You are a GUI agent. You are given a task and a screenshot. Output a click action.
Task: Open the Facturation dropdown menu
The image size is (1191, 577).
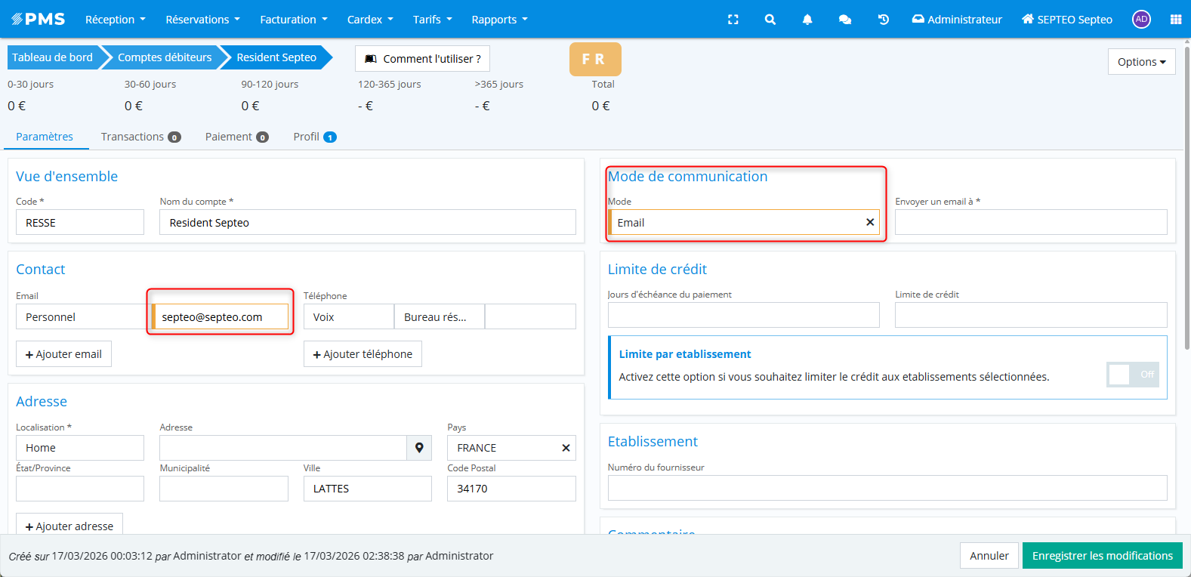[293, 20]
